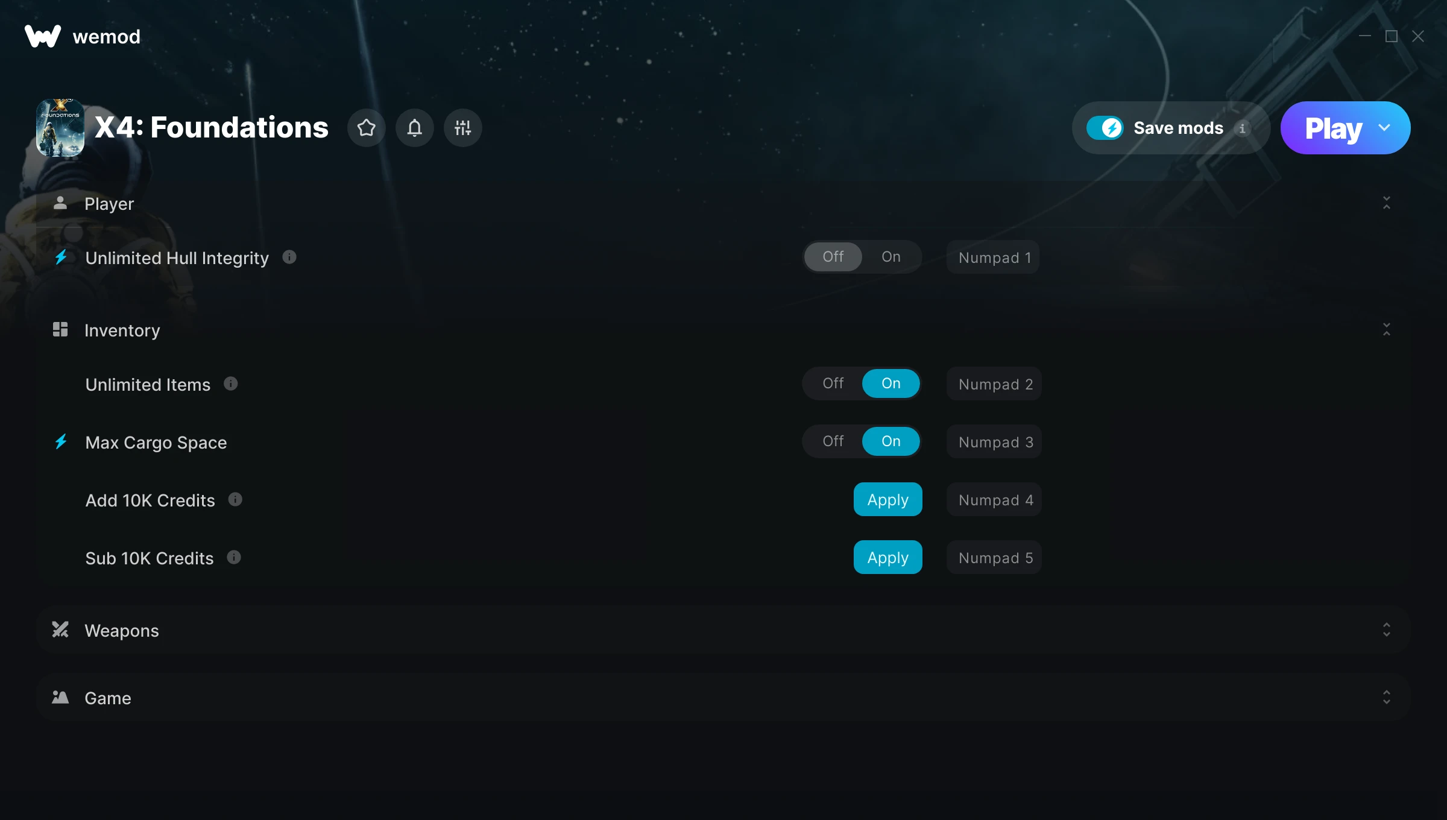Image resolution: width=1447 pixels, height=820 pixels.
Task: Click the X4: Foundations game thumbnail
Action: (60, 128)
